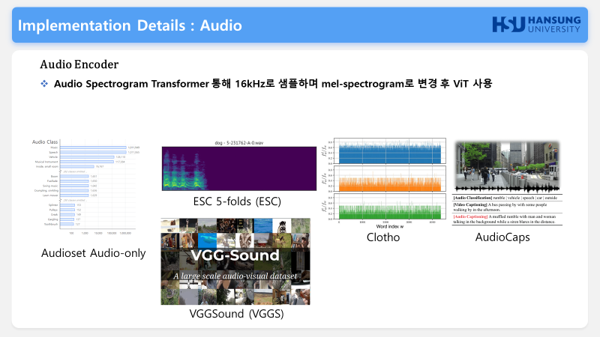Select the Audioset audio class bar chart
The width and height of the screenshot is (600, 337).
pos(85,187)
